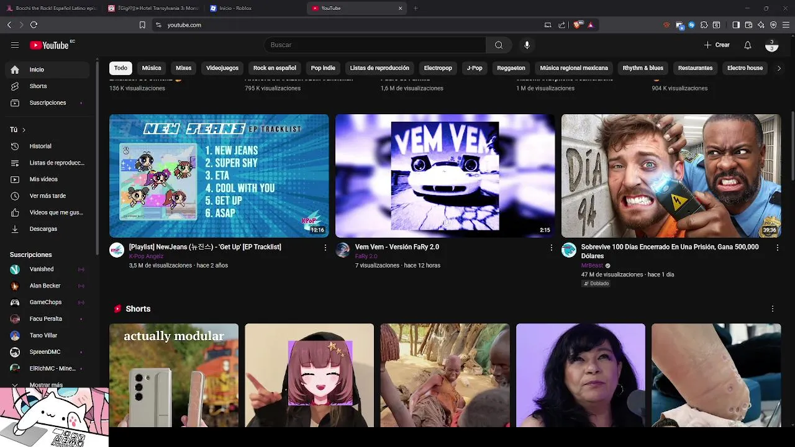The image size is (795, 447).
Task: Open Mis videos in sidebar
Action: [x=47, y=179]
